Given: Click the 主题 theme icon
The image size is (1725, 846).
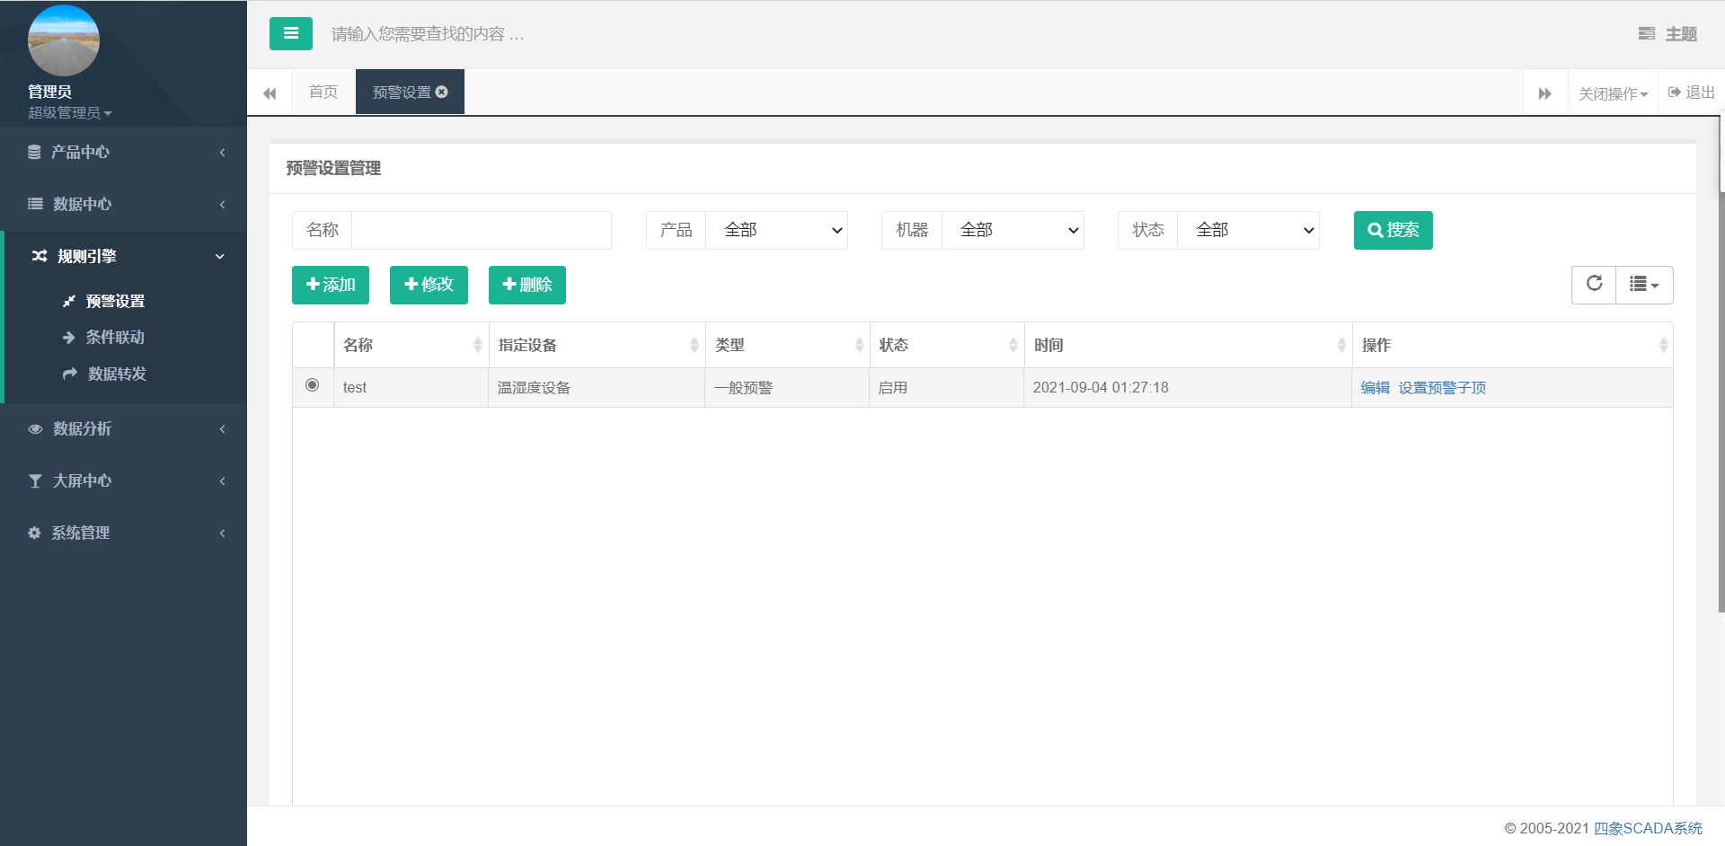Looking at the screenshot, I should [1647, 34].
